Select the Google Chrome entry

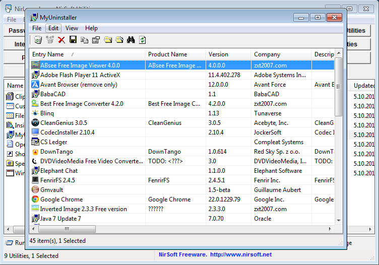(x=61, y=200)
